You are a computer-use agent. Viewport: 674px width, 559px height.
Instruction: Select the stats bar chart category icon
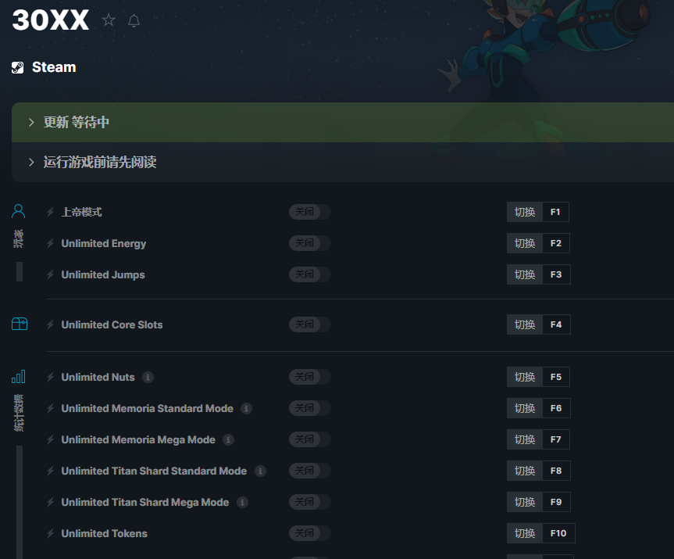click(x=19, y=377)
